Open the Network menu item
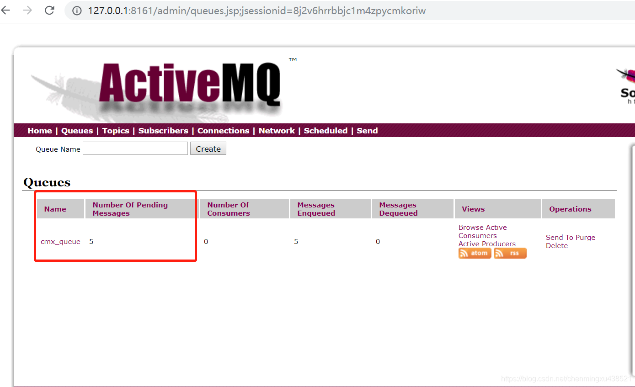The height and width of the screenshot is (387, 635). pyautogui.click(x=277, y=131)
